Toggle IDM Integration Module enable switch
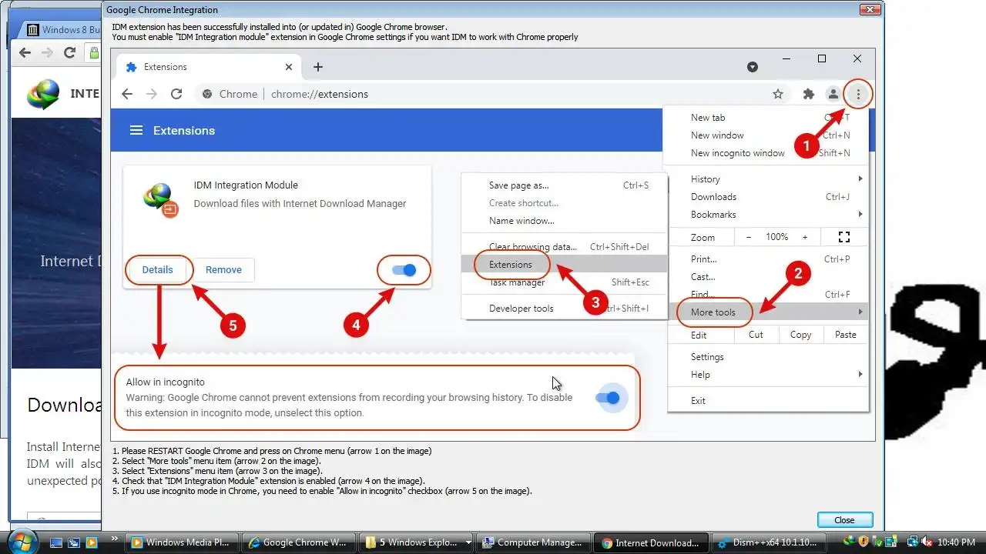The image size is (986, 554). coord(404,270)
